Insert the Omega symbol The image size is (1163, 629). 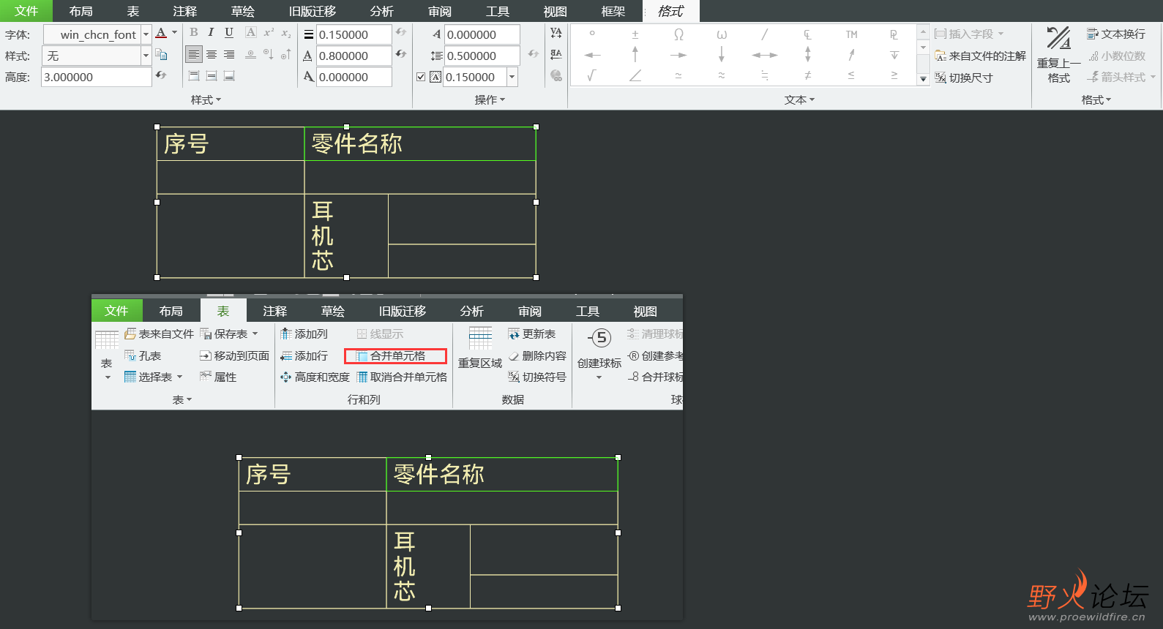pos(678,34)
